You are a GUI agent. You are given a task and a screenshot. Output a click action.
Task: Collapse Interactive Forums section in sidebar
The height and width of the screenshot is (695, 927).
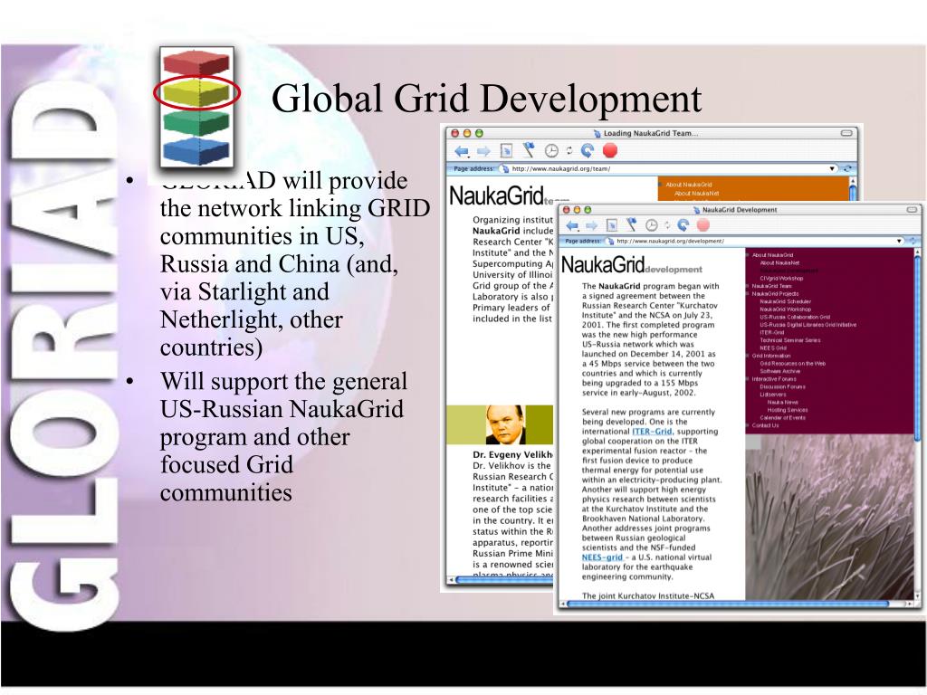[x=747, y=379]
